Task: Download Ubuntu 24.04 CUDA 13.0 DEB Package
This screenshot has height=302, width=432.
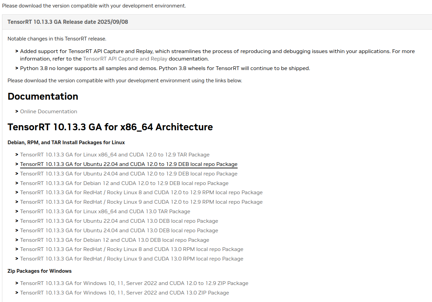Action: click(119, 231)
